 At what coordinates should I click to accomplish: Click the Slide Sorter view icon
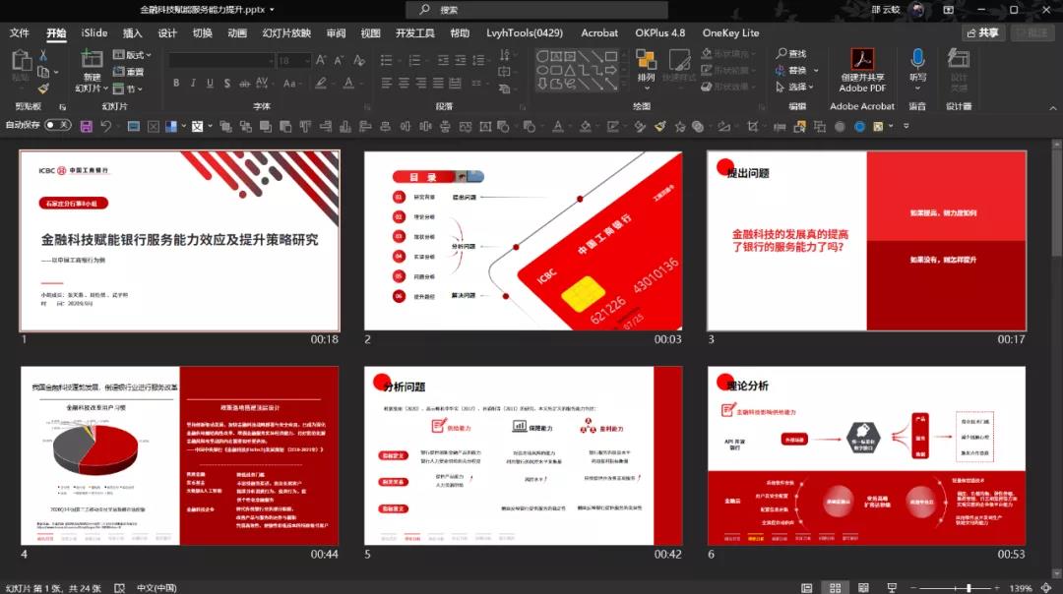(836, 588)
